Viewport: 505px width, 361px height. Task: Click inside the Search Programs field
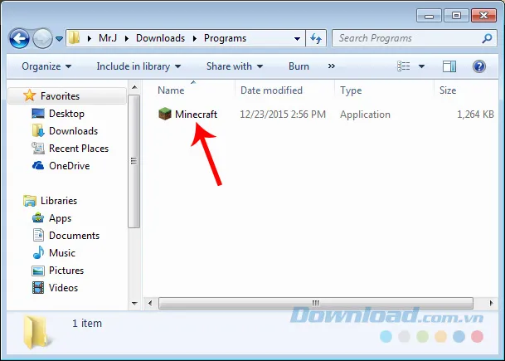(x=406, y=38)
